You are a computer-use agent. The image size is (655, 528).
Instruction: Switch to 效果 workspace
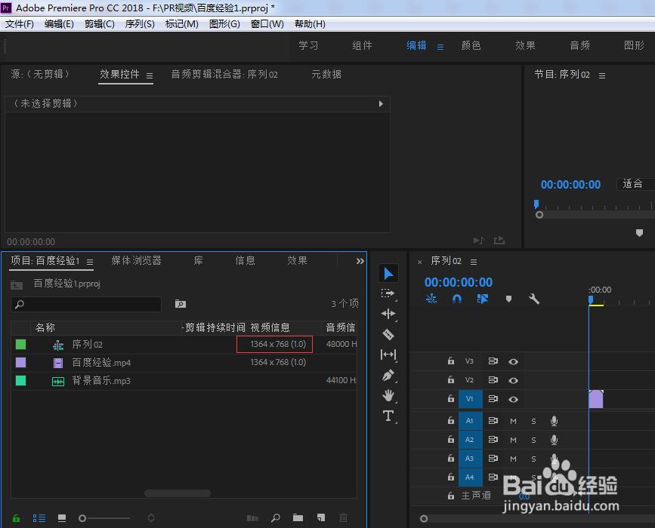(525, 45)
